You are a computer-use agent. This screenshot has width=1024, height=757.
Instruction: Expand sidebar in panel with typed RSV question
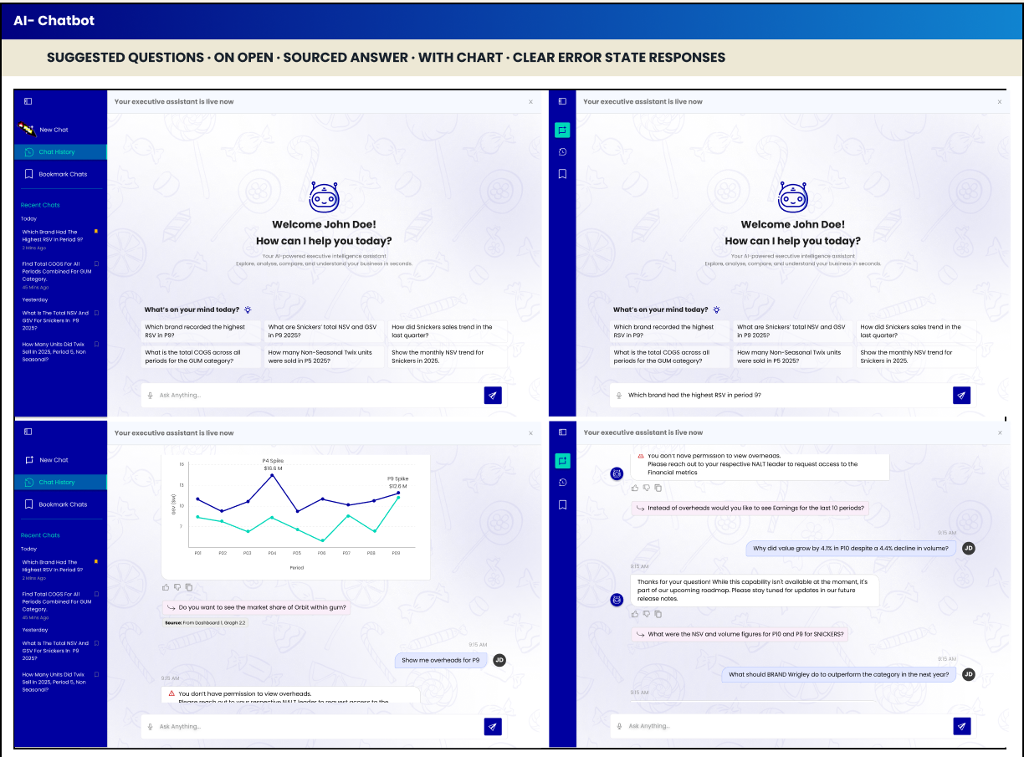(x=562, y=101)
